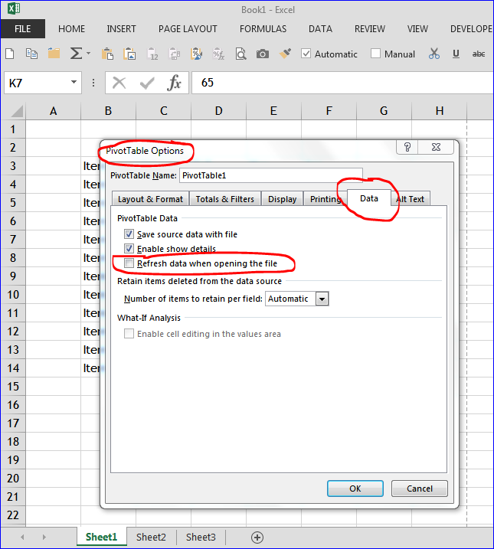The image size is (494, 549).
Task: Switch to the HOME ribbon tab
Action: click(x=71, y=28)
